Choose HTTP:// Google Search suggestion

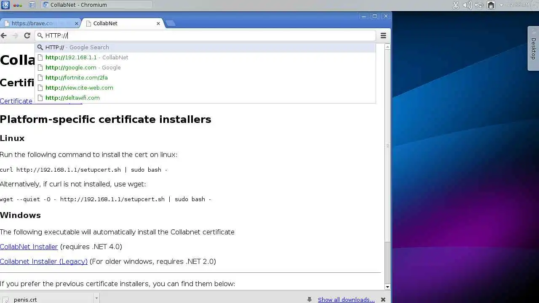tap(205, 47)
